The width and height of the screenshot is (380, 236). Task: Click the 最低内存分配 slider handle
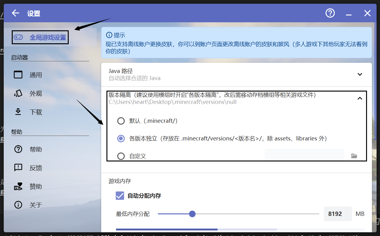[x=192, y=214]
